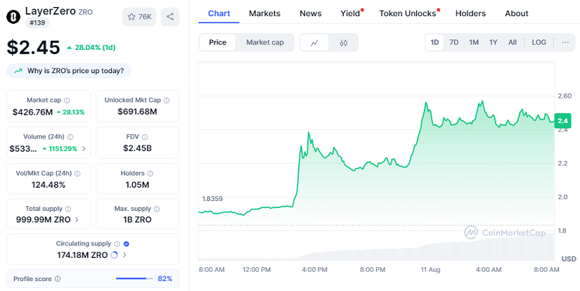Expand Circulating supply chevron
580x291 pixels.
point(124,254)
